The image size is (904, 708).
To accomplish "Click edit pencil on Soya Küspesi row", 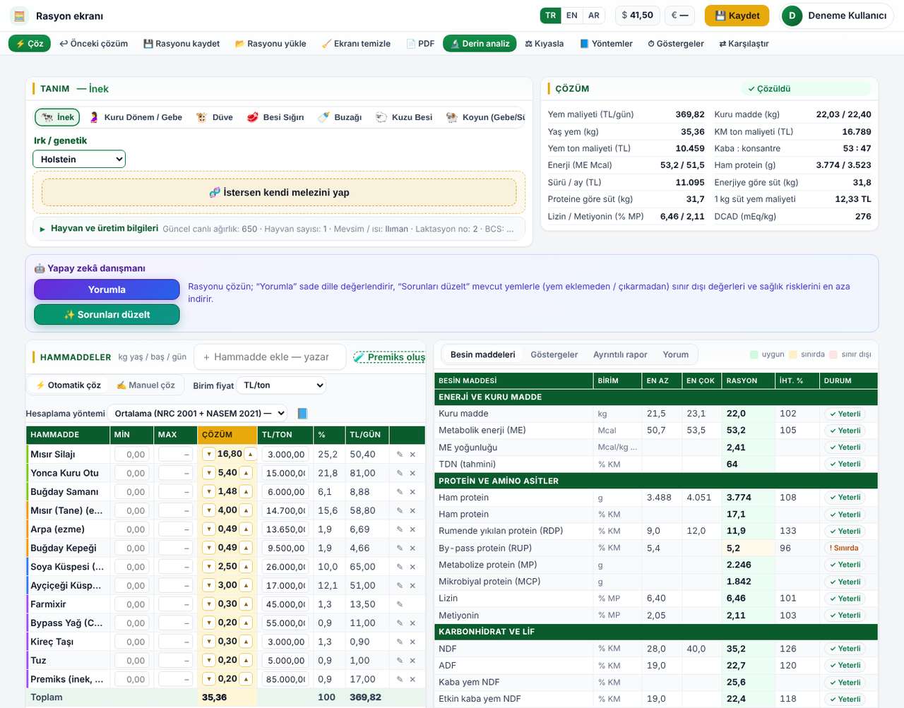I will tap(400, 567).
